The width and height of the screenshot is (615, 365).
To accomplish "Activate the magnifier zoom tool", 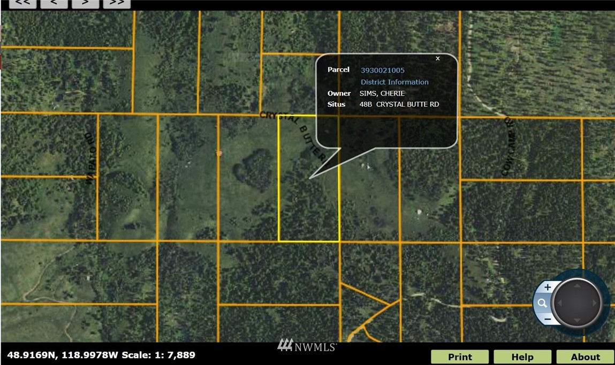I will pyautogui.click(x=542, y=303).
